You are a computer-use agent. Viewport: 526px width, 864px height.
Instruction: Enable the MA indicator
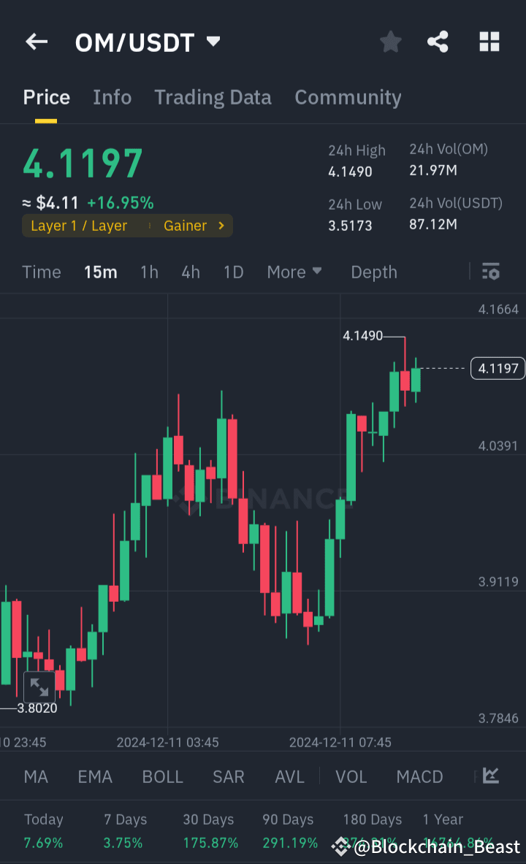click(x=35, y=776)
